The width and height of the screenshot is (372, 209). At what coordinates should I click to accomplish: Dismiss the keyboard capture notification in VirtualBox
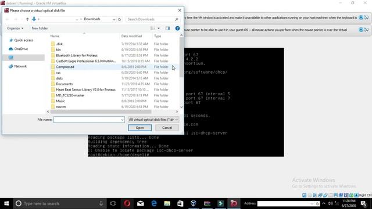(x=361, y=17)
